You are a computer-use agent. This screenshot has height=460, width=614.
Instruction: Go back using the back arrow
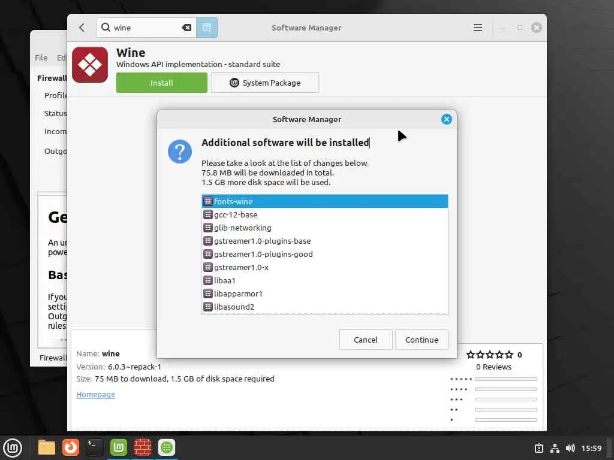(x=82, y=28)
